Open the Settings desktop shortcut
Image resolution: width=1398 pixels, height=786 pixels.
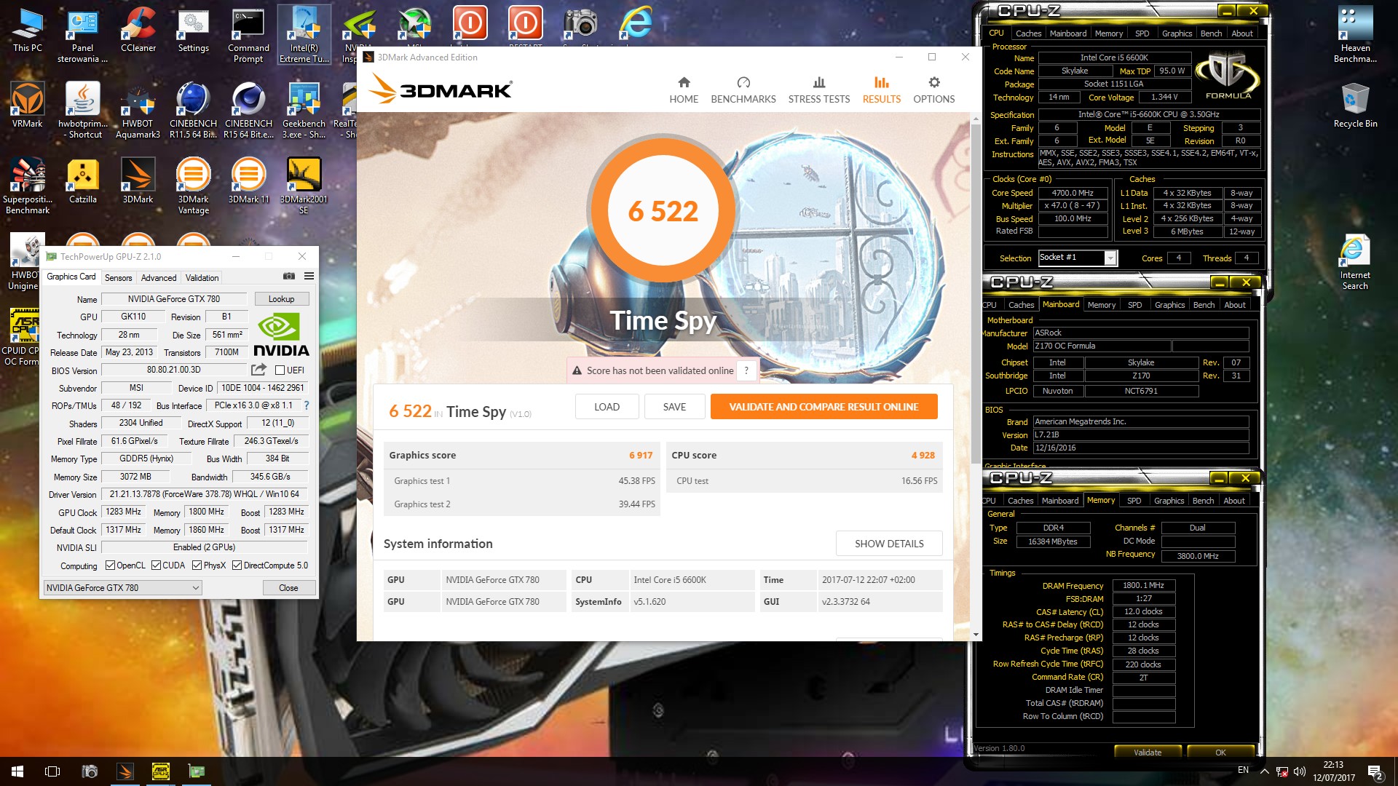point(194,31)
